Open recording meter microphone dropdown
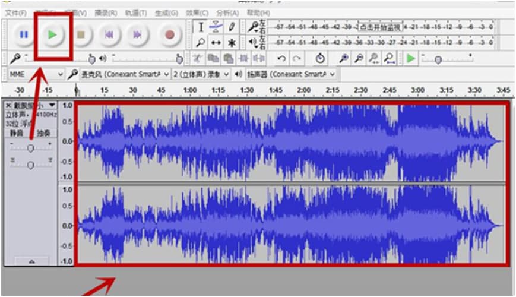The image size is (516, 297). point(254,27)
